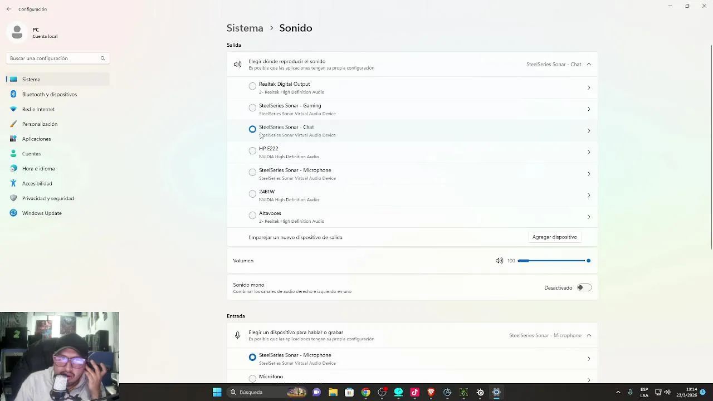Select Micrófono input radio button

pyautogui.click(x=252, y=379)
